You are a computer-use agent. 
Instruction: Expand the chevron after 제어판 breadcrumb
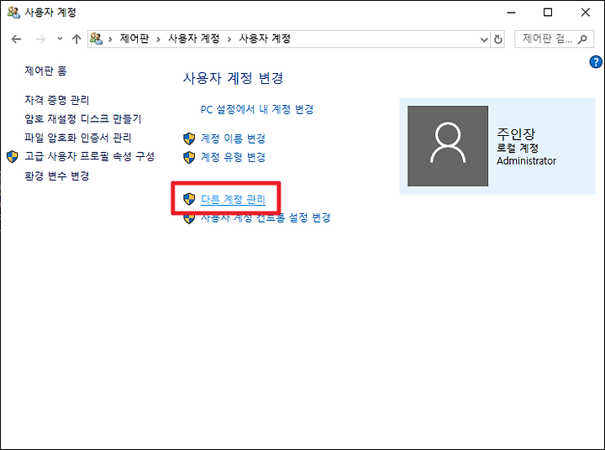(x=158, y=39)
